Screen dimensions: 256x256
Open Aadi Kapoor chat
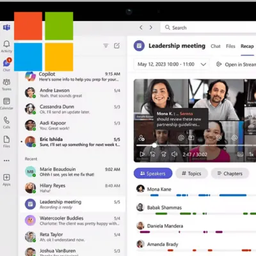(72, 125)
